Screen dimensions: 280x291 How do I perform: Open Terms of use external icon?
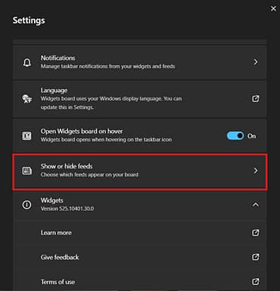coord(256,281)
